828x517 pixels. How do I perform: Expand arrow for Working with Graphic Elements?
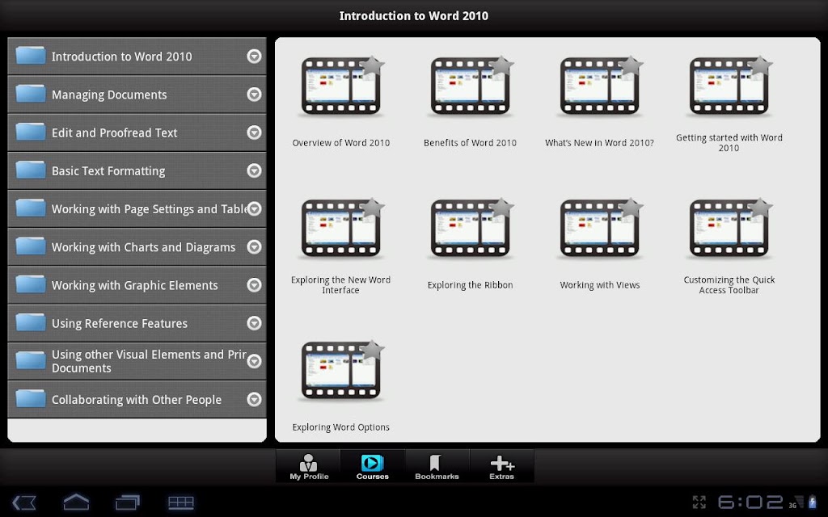point(255,285)
